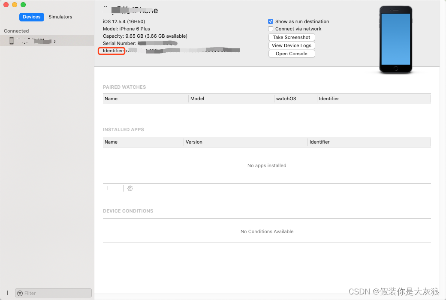Switch to the Simulators tab

(x=60, y=17)
